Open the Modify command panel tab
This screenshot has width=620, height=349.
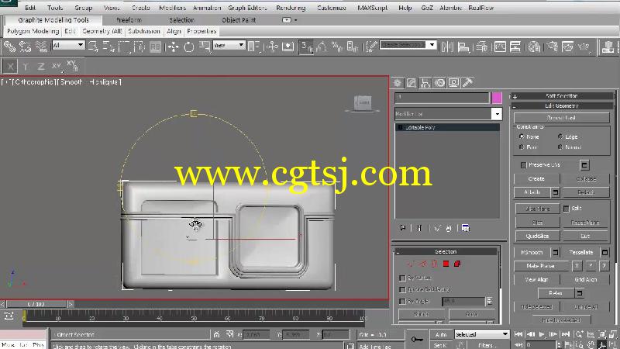coord(412,83)
